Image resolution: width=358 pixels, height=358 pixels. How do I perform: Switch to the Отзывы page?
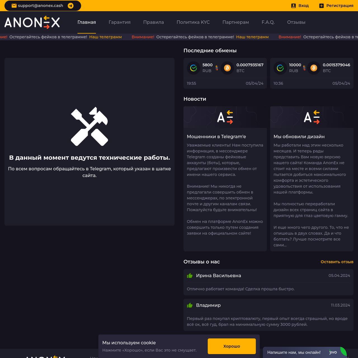[x=296, y=22]
